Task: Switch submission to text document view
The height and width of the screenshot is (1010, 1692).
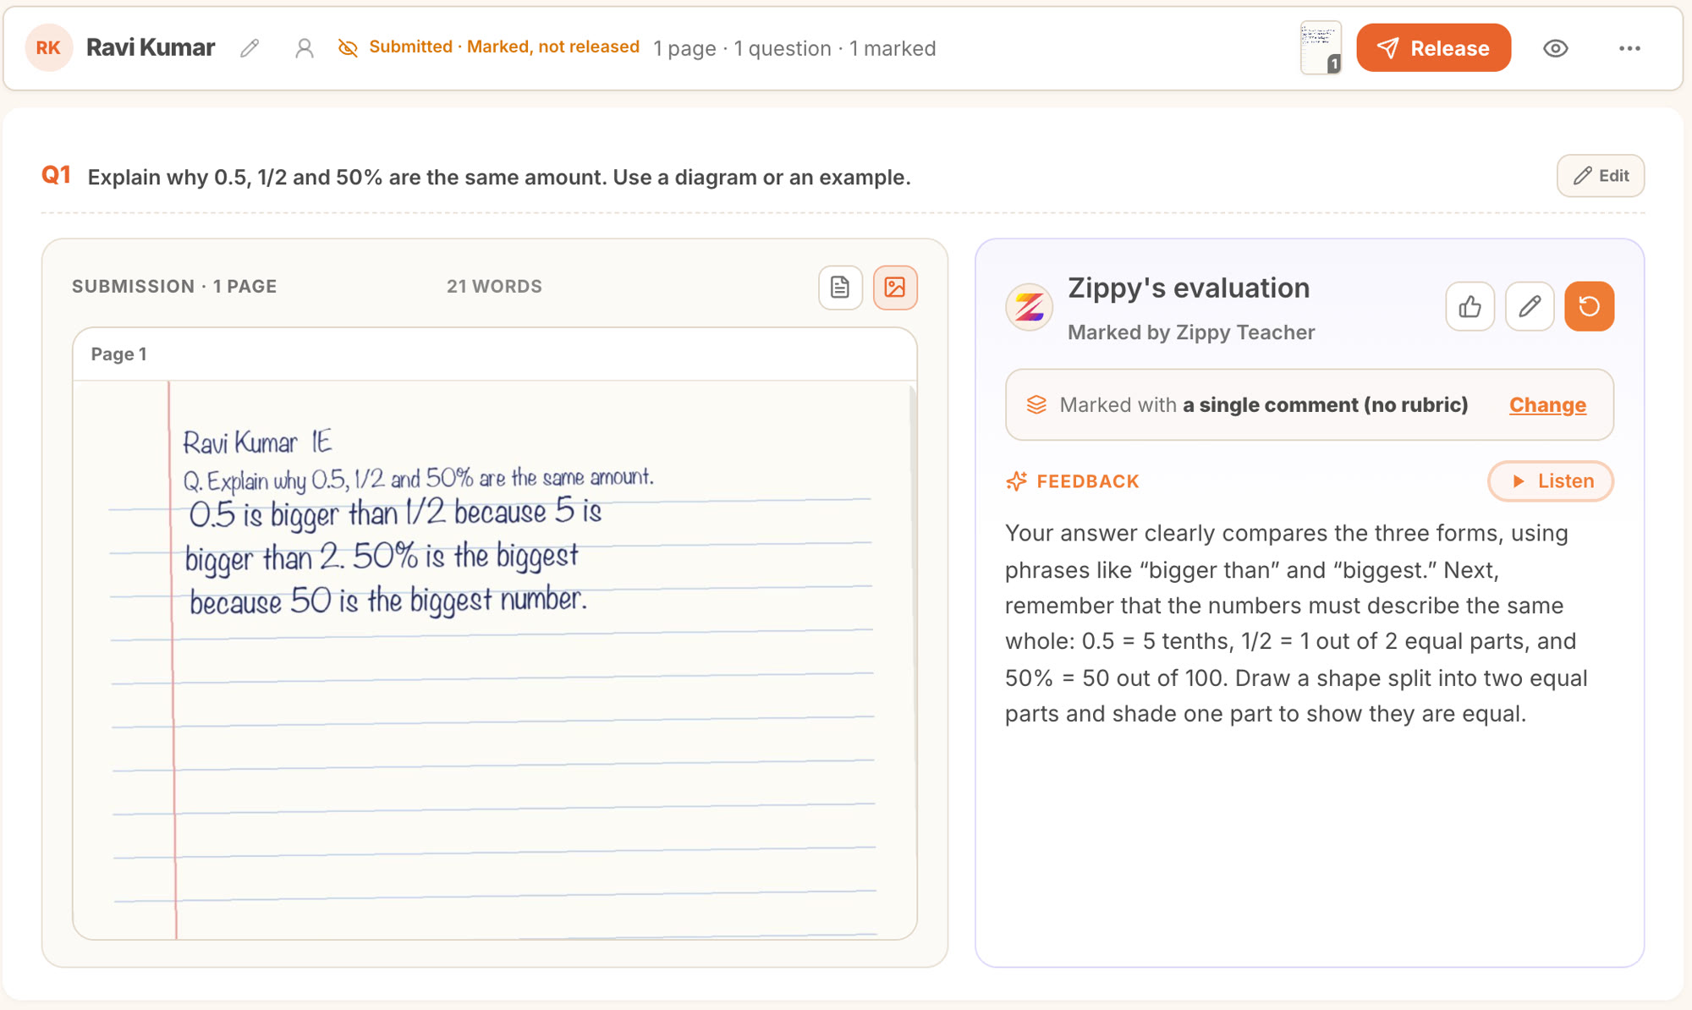Action: (x=840, y=288)
